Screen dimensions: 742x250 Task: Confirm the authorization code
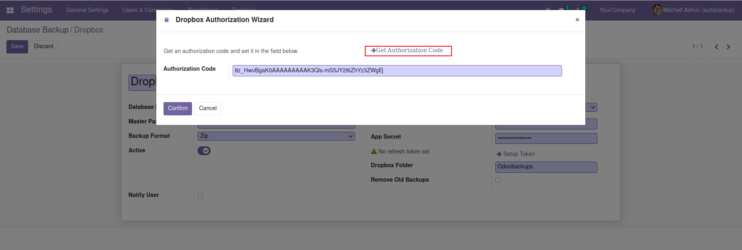click(x=178, y=109)
